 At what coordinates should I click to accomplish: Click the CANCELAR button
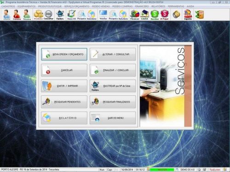tap(64, 70)
